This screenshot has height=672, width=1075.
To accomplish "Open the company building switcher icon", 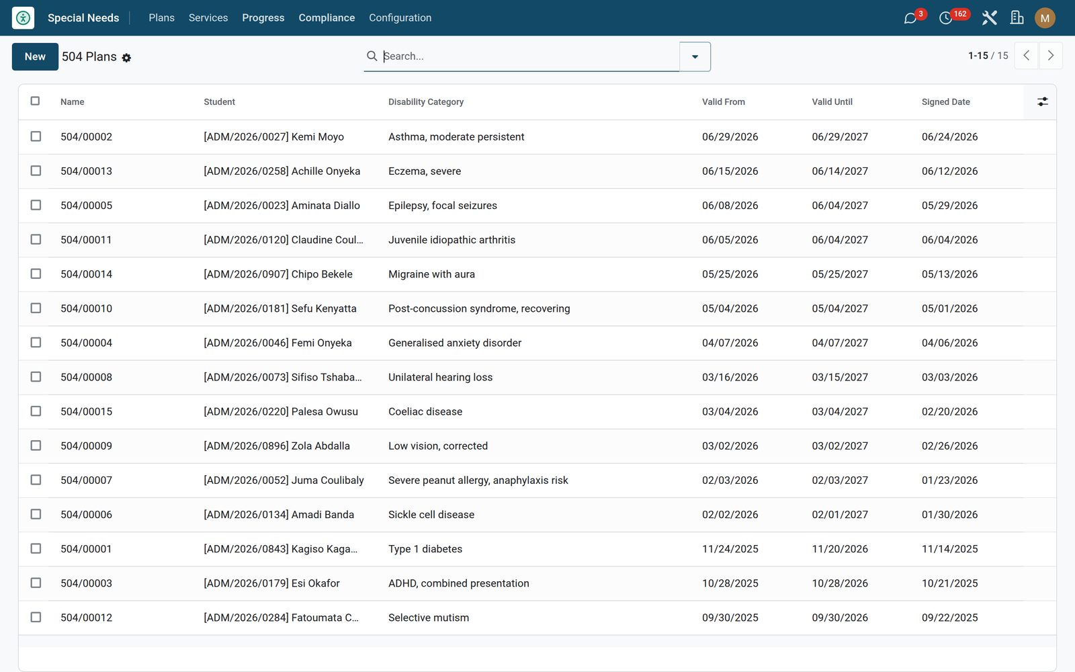I will [x=1017, y=18].
